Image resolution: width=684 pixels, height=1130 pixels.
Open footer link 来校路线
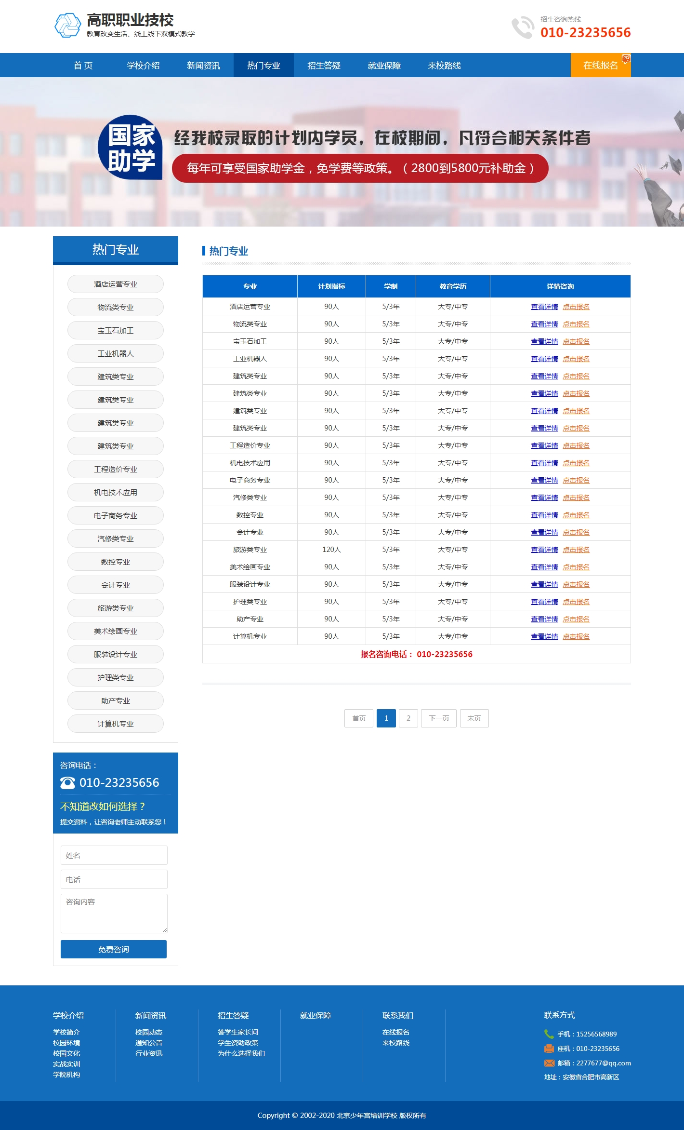pyautogui.click(x=396, y=1043)
